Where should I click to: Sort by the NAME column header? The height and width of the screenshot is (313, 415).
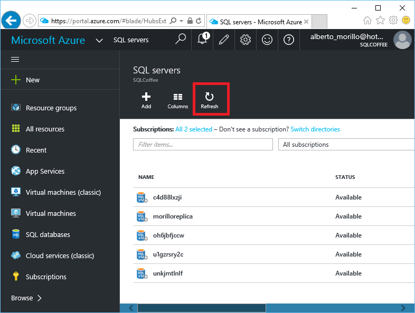pos(146,177)
